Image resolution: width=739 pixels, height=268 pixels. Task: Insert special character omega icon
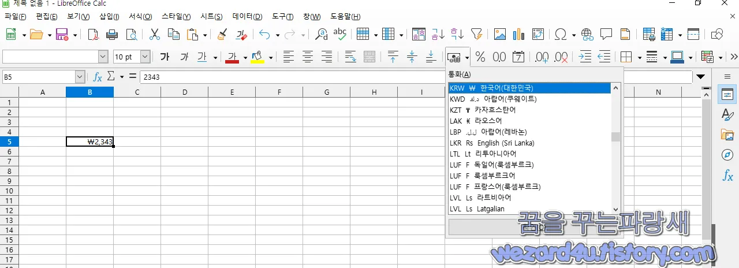[x=561, y=35]
